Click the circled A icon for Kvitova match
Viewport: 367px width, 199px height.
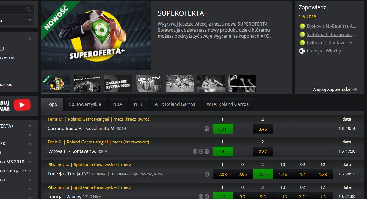(195, 151)
